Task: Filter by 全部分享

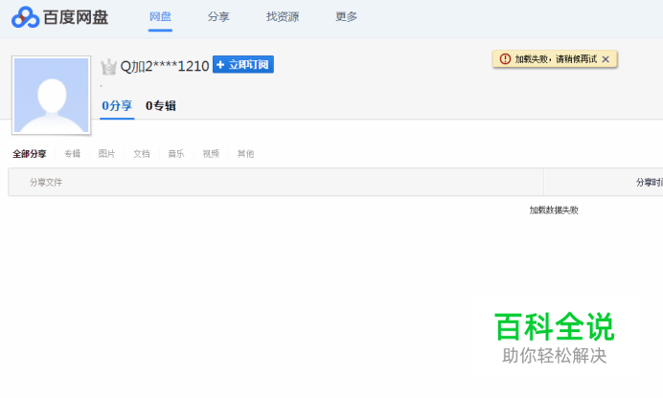Action: (x=29, y=154)
